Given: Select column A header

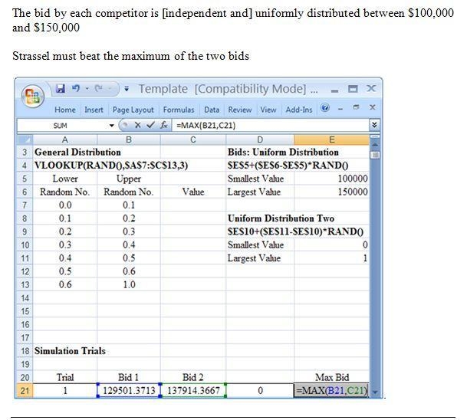Looking at the screenshot, I should pos(65,139).
